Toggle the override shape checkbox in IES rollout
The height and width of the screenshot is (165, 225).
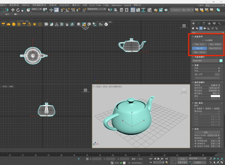[x=219, y=111]
